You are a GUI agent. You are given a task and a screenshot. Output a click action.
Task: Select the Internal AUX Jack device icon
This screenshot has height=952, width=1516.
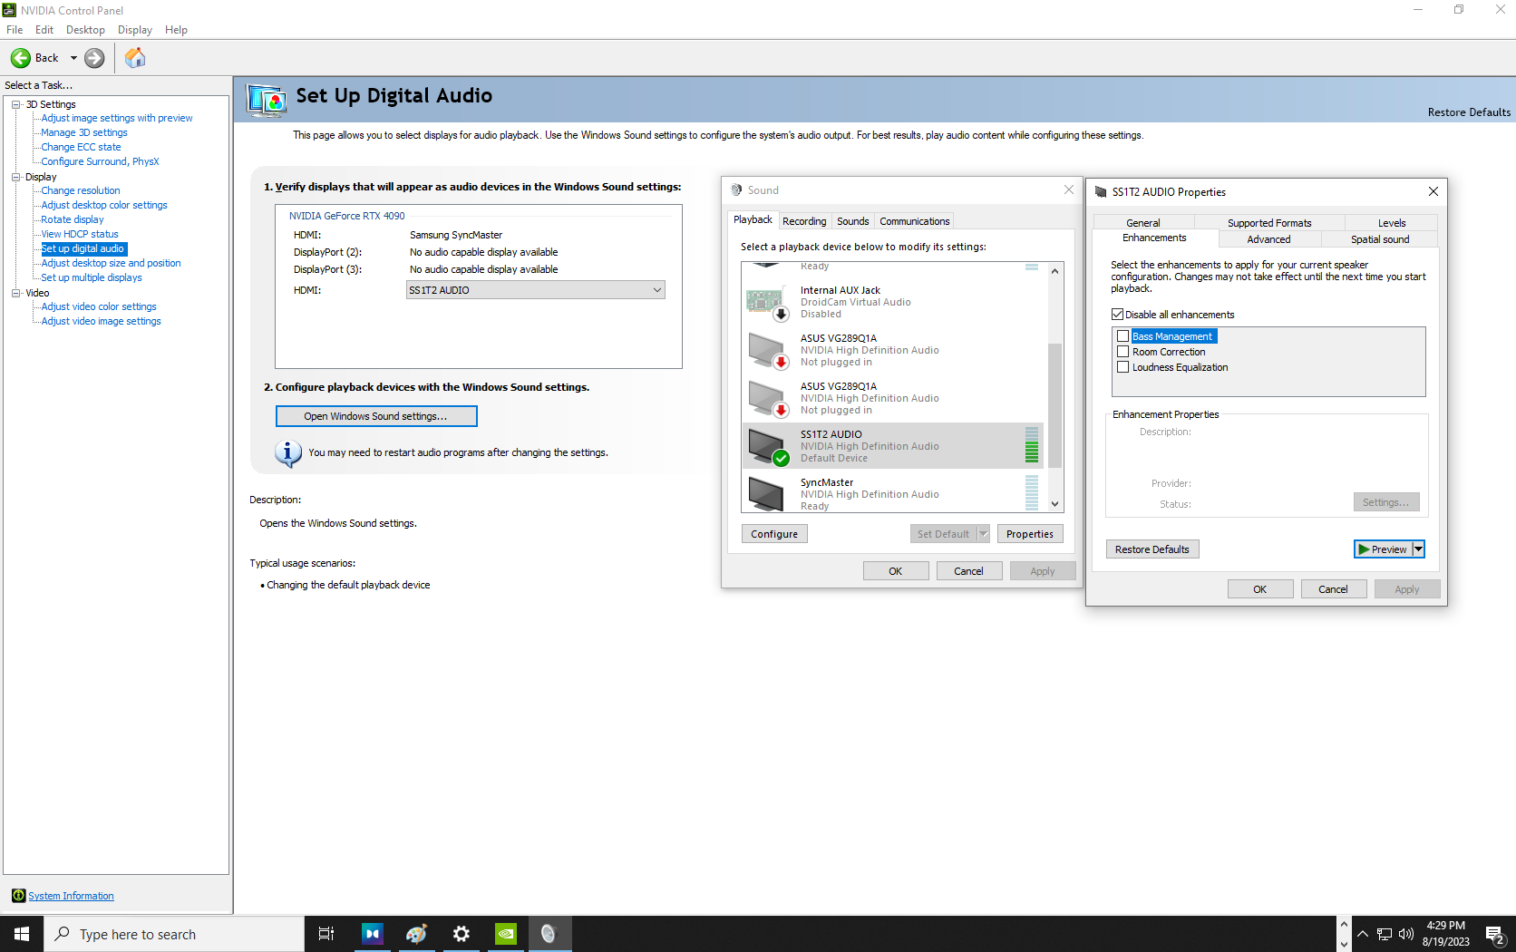coord(767,302)
